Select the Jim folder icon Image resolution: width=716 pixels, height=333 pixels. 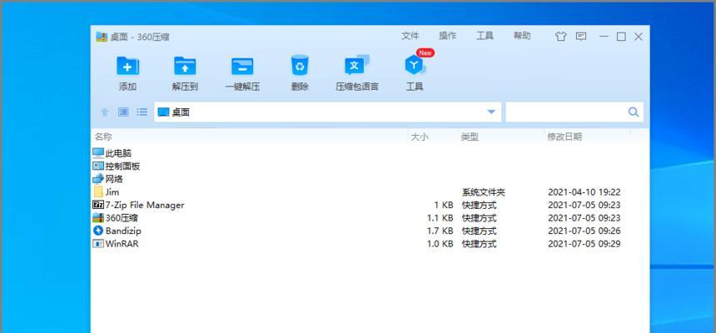pyautogui.click(x=98, y=191)
